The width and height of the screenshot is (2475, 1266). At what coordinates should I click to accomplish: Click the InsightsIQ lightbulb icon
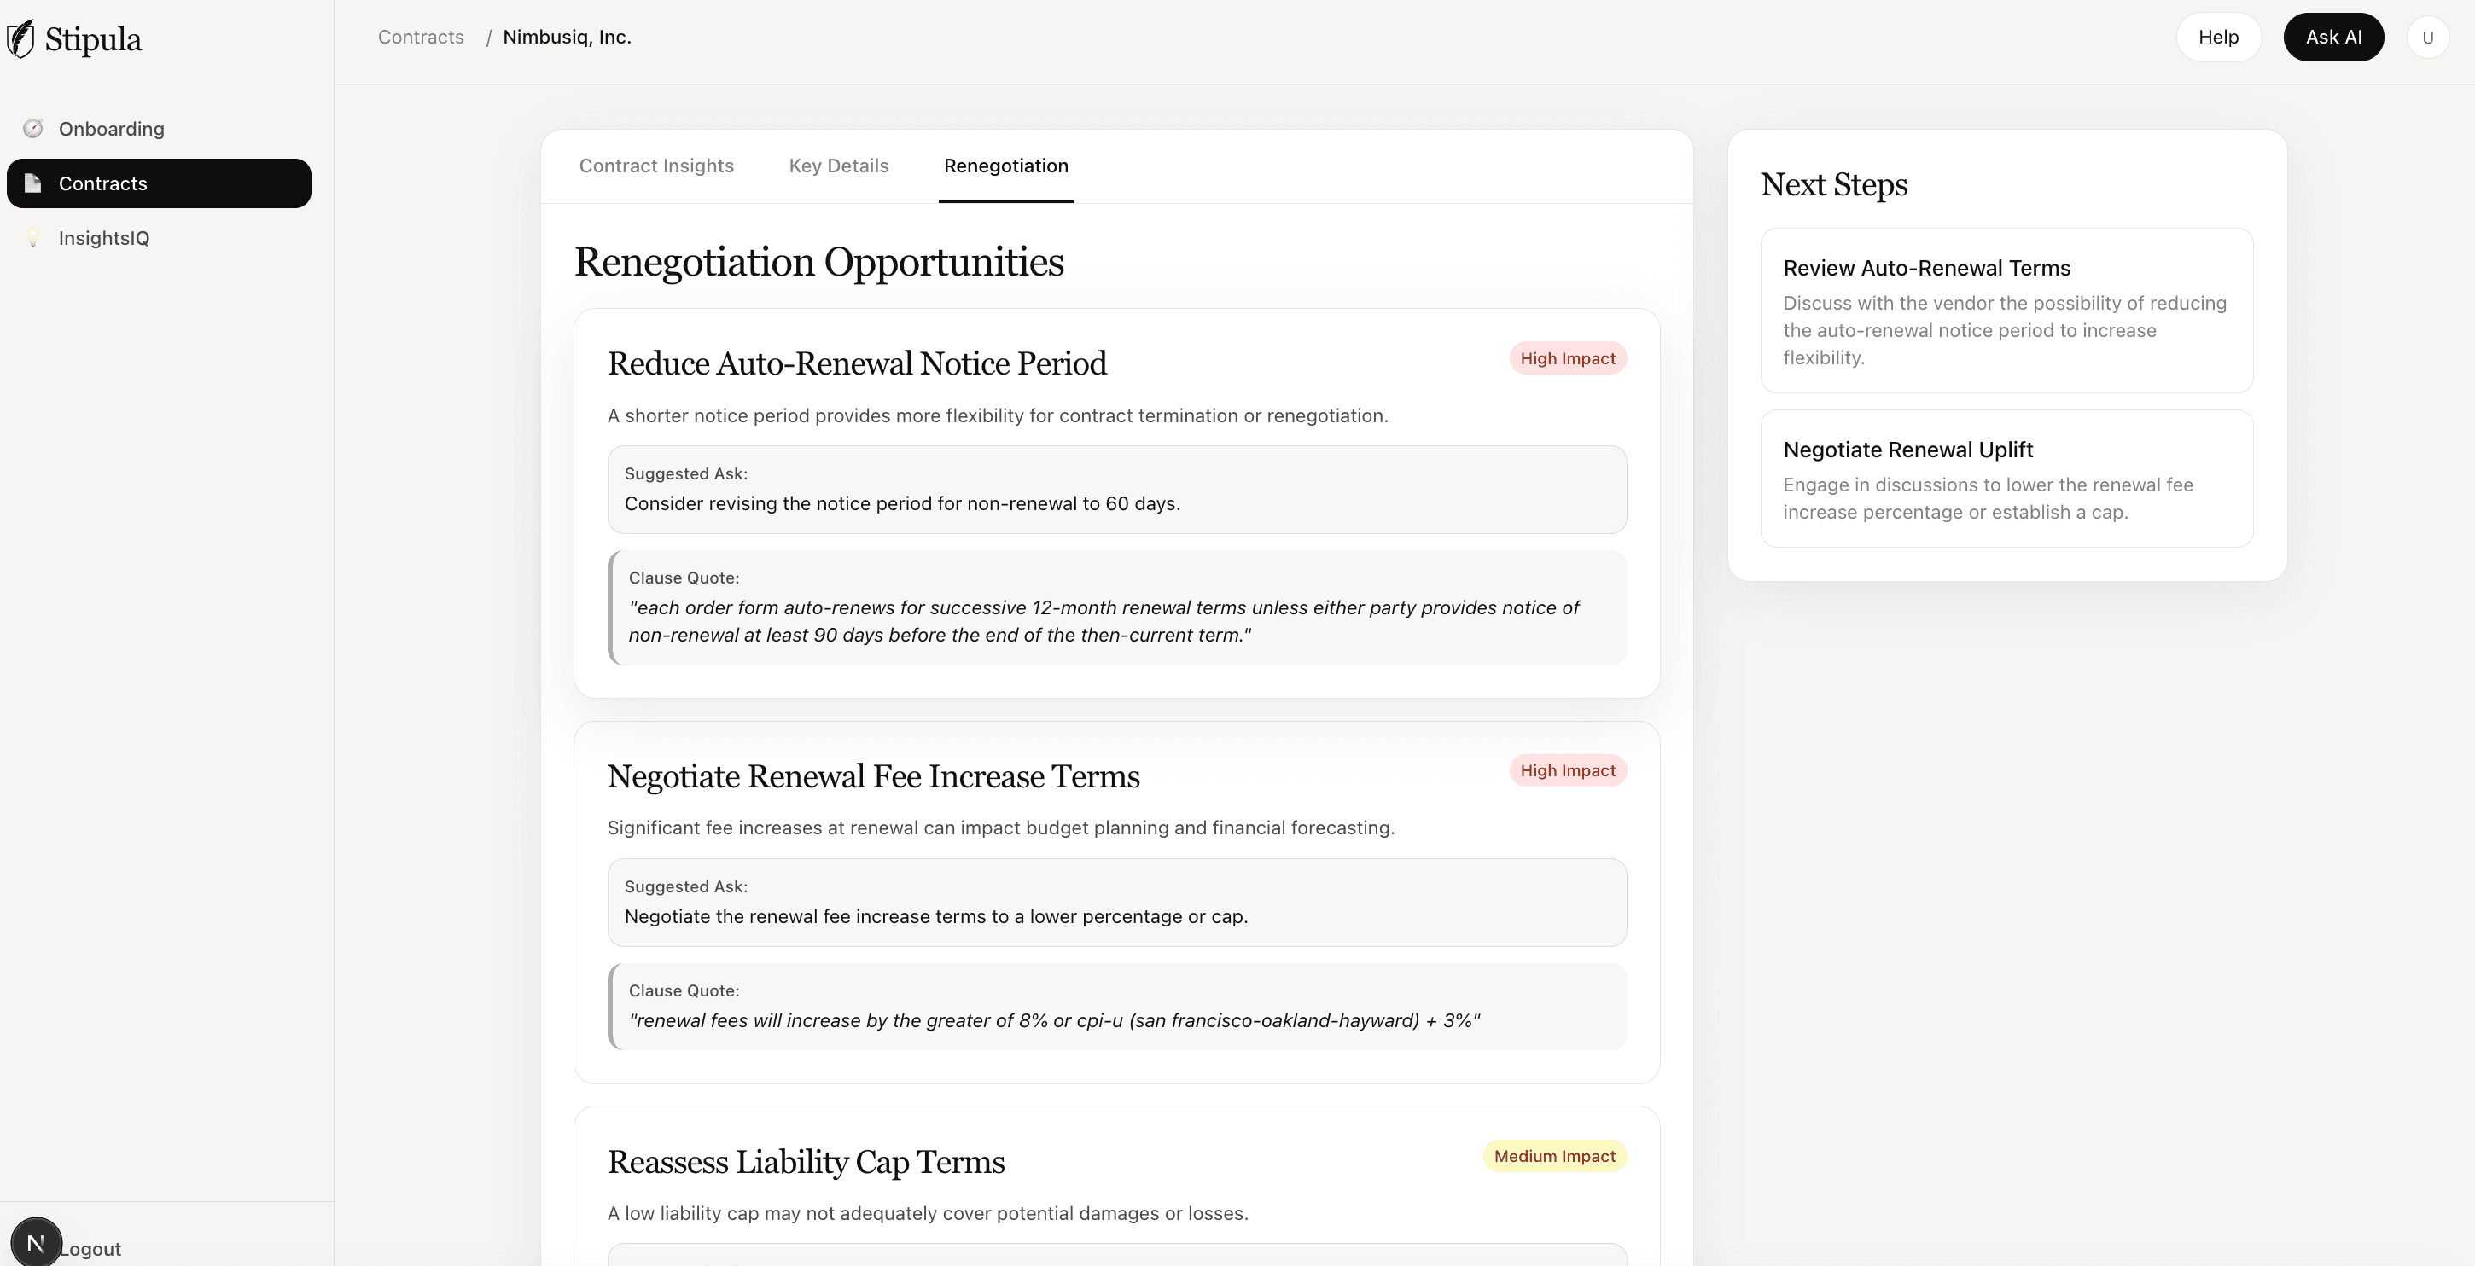pyautogui.click(x=33, y=238)
